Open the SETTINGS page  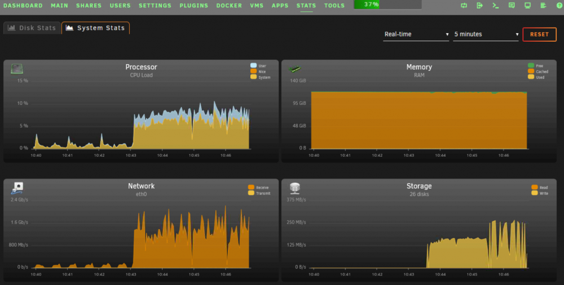tap(155, 6)
